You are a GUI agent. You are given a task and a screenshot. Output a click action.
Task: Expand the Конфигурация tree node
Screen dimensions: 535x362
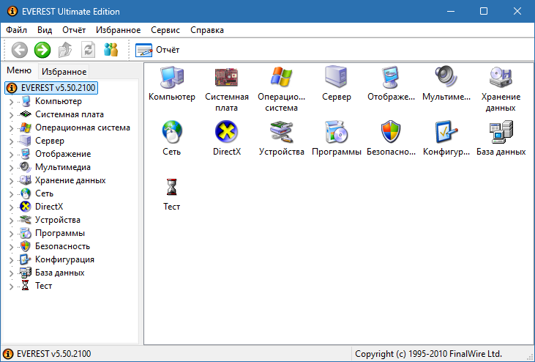click(11, 260)
